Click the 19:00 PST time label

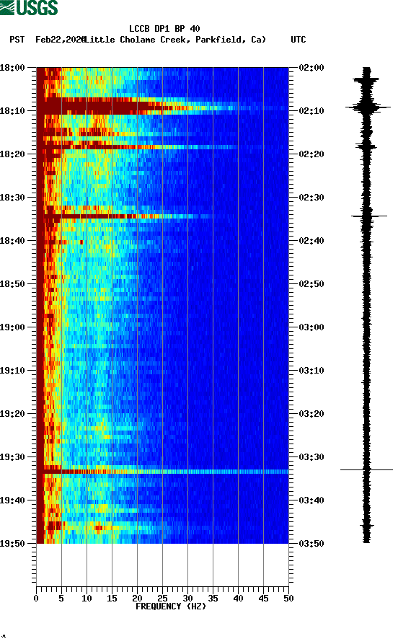(12, 327)
